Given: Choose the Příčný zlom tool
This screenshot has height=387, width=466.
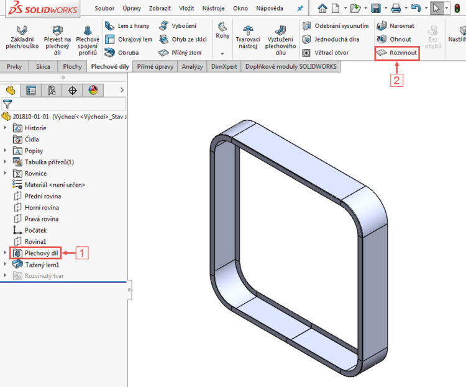Looking at the screenshot, I should [x=180, y=53].
